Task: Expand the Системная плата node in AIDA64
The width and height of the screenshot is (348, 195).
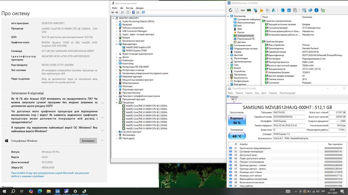Action: (x=228, y=45)
